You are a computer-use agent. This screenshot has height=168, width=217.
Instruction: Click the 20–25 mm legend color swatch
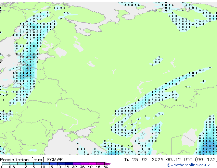61,164
